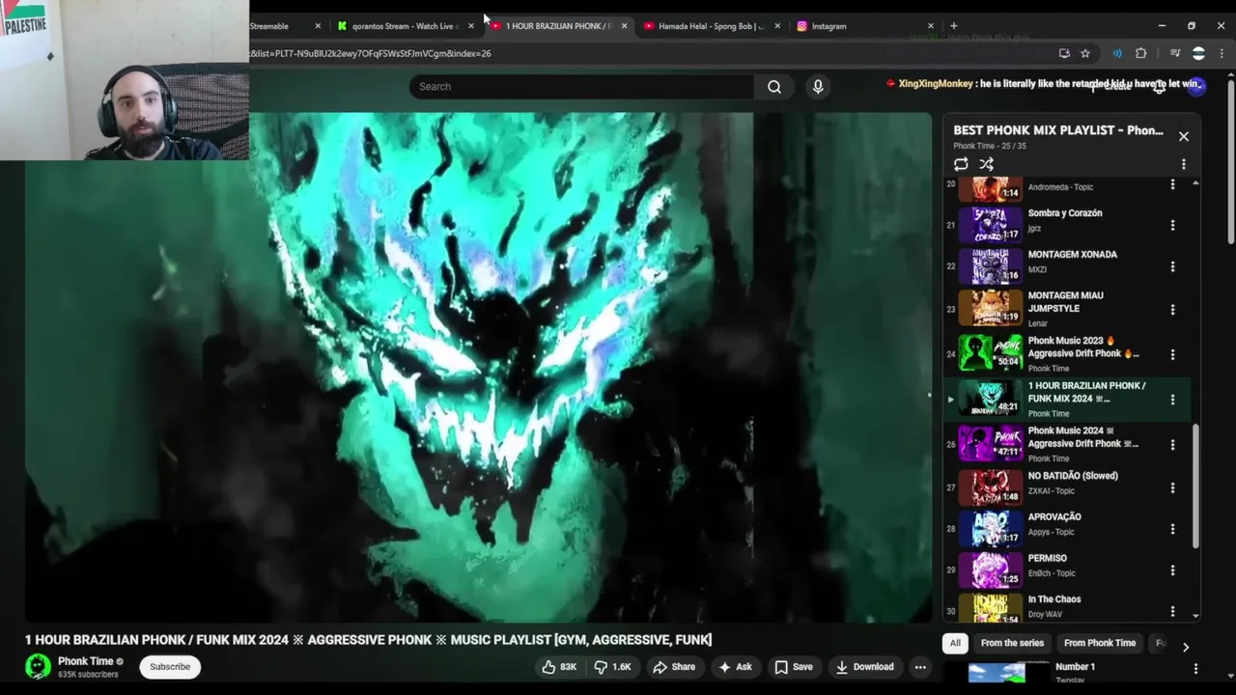Open options for APROVAÇÃO row
This screenshot has width=1236, height=695.
(x=1172, y=529)
